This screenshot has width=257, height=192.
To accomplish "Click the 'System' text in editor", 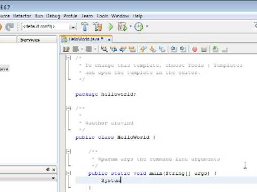I will (111, 180).
